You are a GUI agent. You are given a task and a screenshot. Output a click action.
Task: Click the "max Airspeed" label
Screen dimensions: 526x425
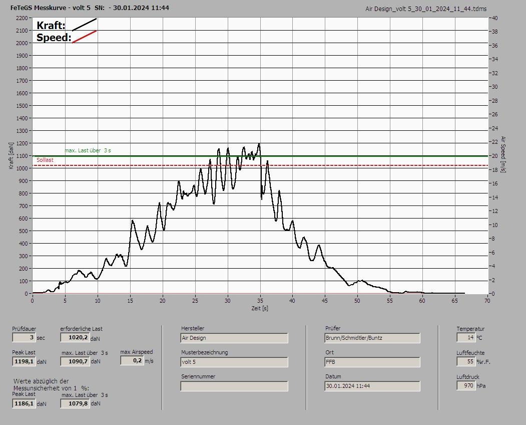(x=137, y=352)
